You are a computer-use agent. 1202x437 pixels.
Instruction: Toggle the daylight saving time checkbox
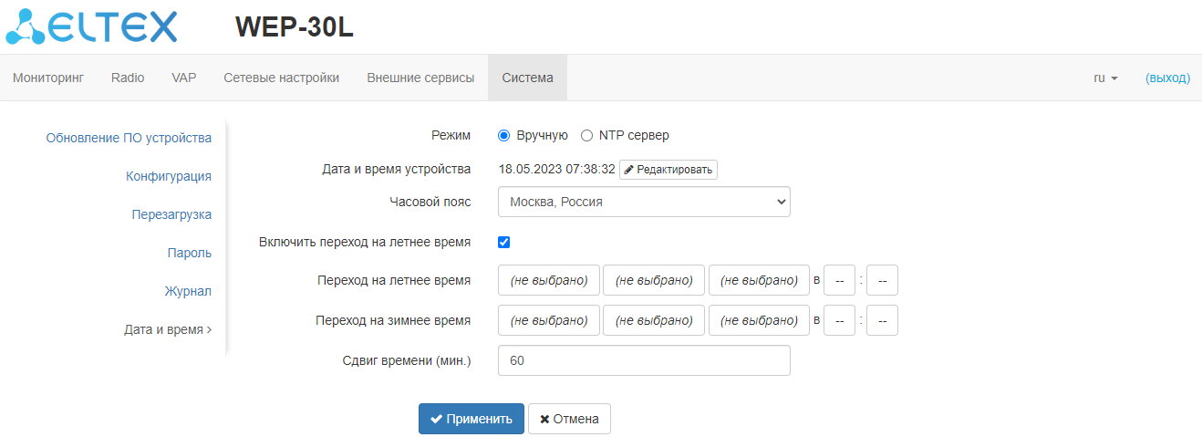pyautogui.click(x=504, y=243)
